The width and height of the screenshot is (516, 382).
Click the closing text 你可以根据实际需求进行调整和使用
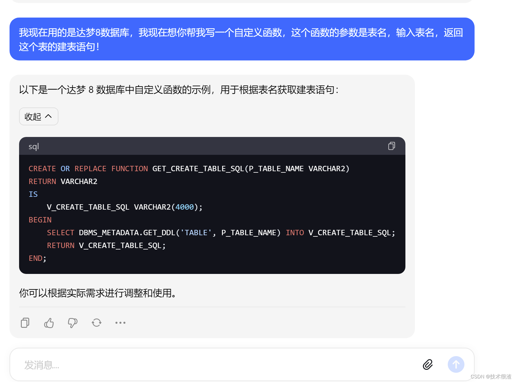pyautogui.click(x=98, y=293)
